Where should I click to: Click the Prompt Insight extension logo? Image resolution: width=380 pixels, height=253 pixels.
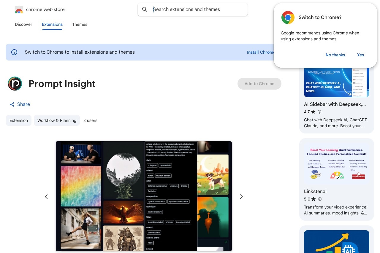pos(15,84)
